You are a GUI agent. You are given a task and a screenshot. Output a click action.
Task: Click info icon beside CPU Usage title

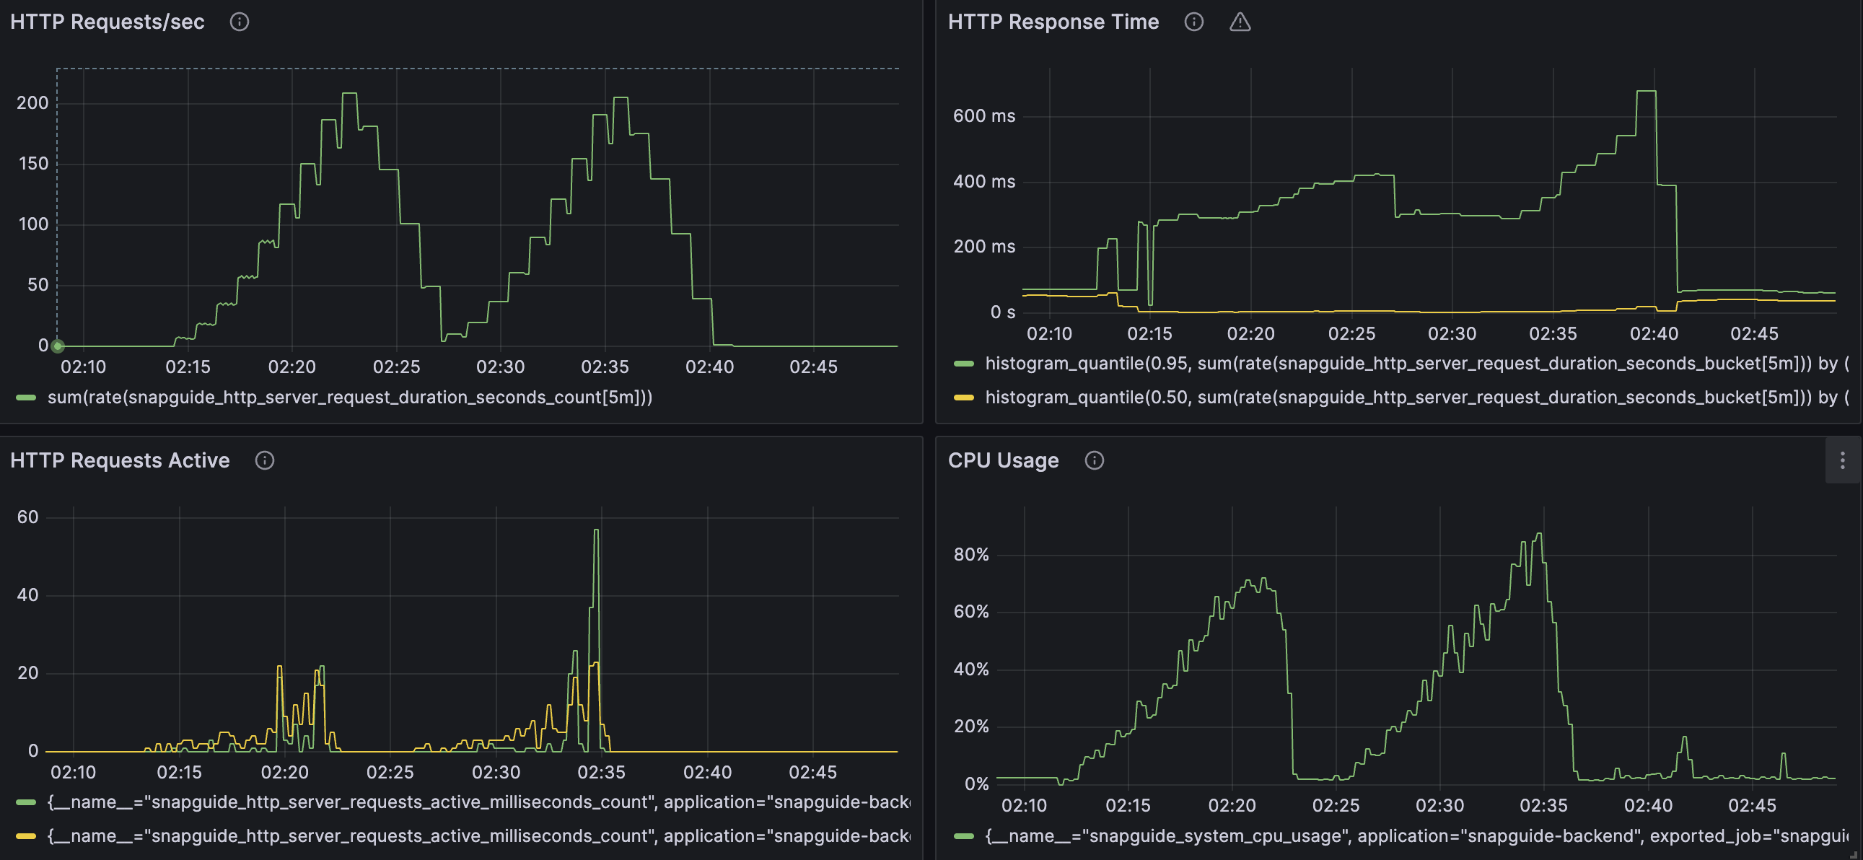(1095, 460)
